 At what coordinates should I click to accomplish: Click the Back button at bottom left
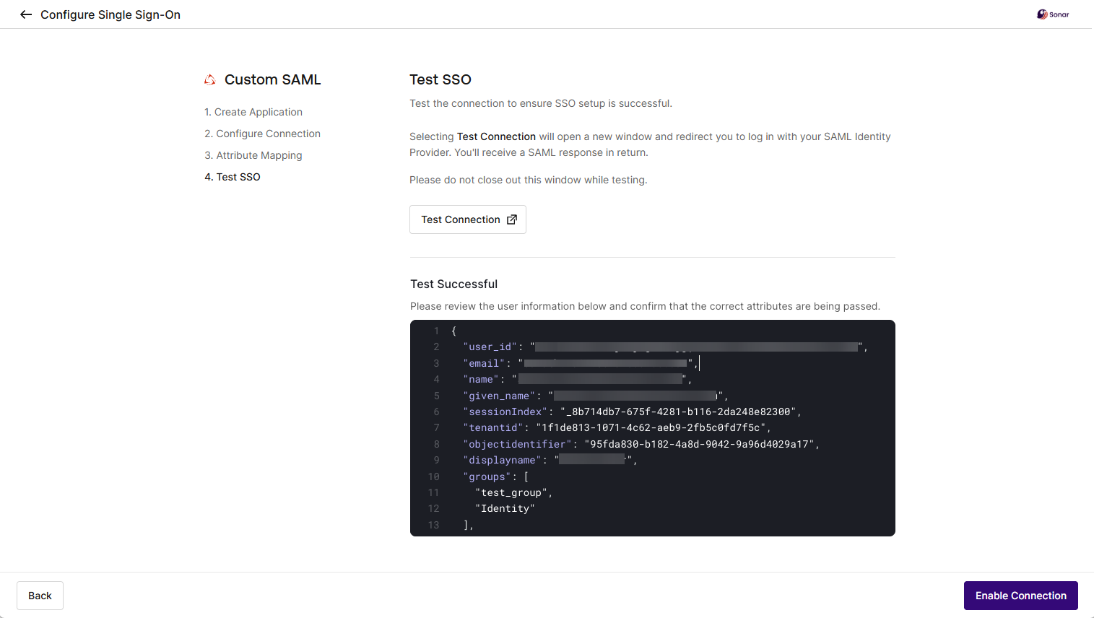click(x=40, y=596)
